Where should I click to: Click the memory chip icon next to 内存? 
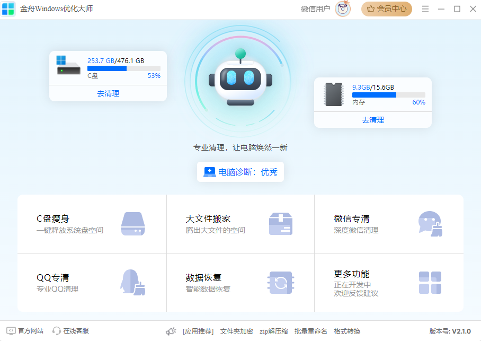tap(333, 94)
